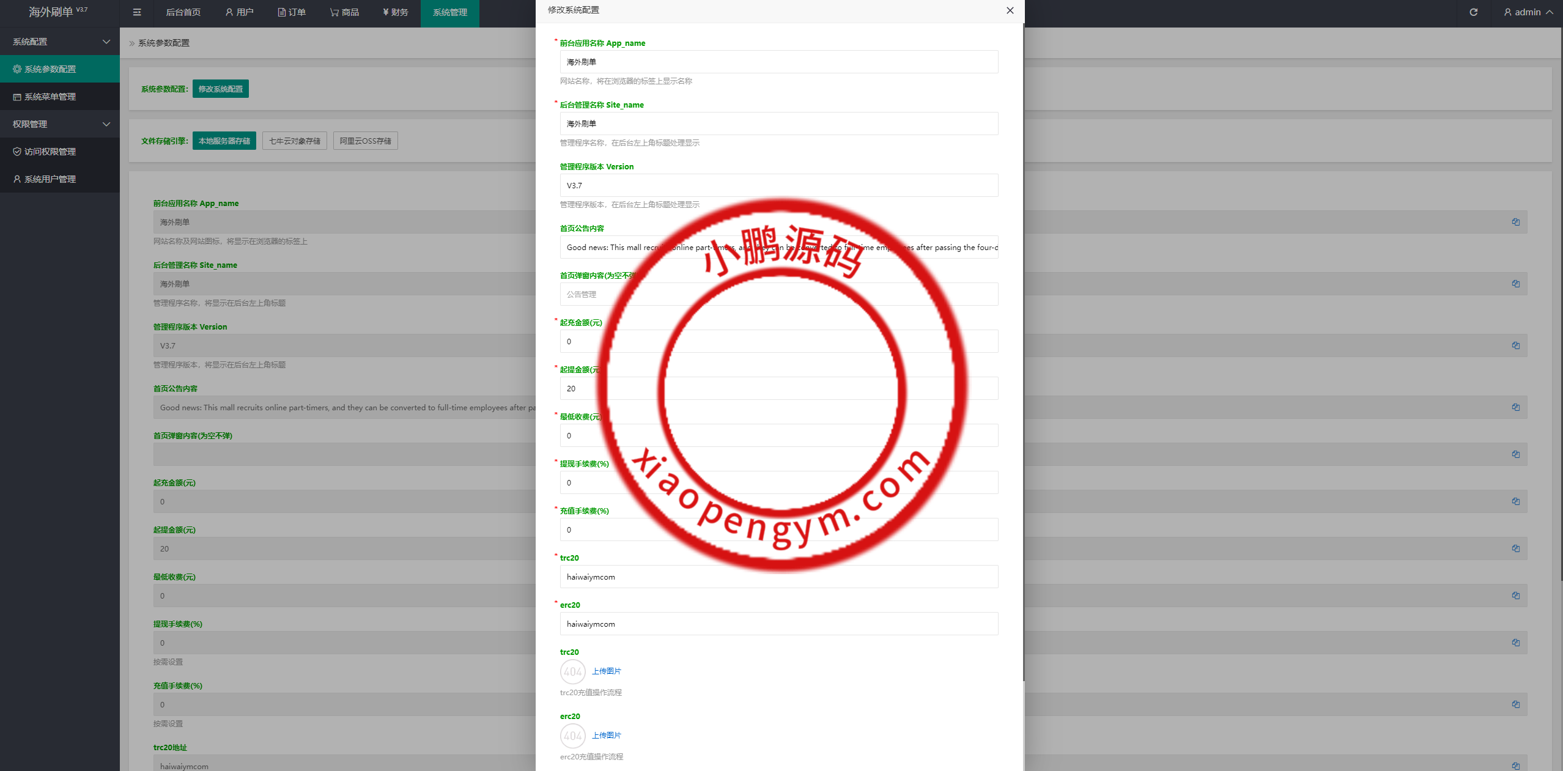Open the 商品 top menu
This screenshot has width=1563, height=771.
tap(344, 12)
